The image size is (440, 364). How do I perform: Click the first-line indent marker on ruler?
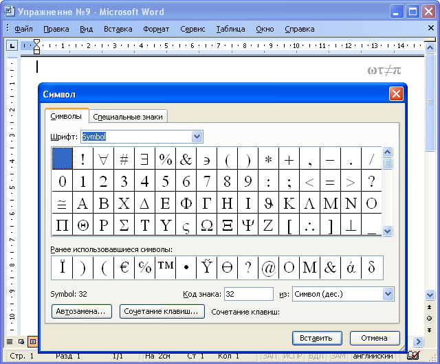click(x=36, y=42)
